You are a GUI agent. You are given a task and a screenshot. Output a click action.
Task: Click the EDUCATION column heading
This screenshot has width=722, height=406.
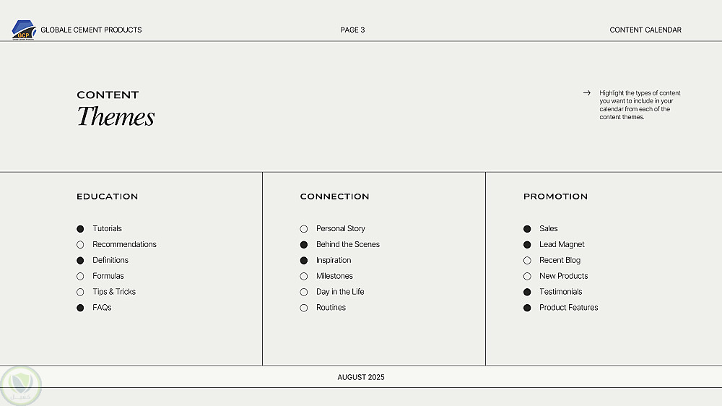(x=107, y=196)
